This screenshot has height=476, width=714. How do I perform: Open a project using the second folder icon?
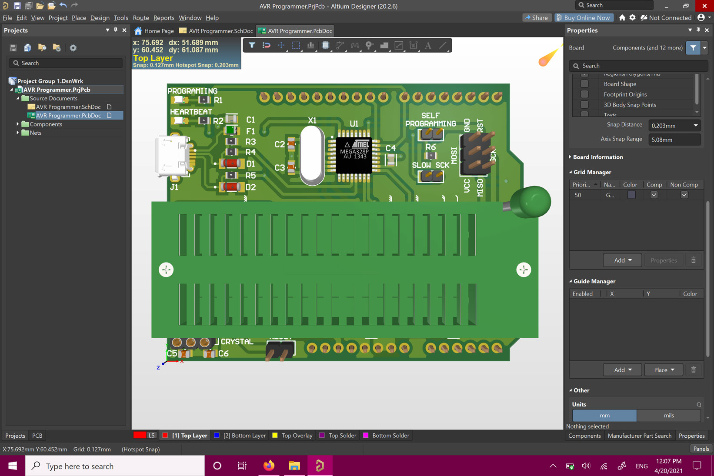tap(51, 6)
